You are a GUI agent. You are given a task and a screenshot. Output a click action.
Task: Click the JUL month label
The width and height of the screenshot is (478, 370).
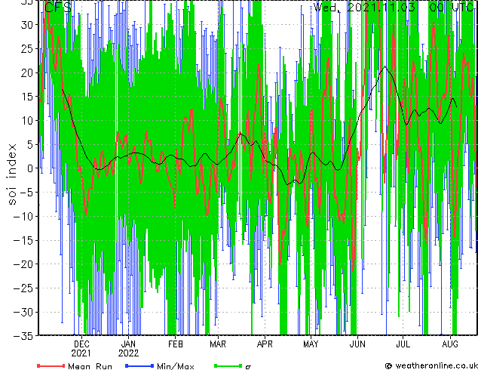pyautogui.click(x=403, y=344)
